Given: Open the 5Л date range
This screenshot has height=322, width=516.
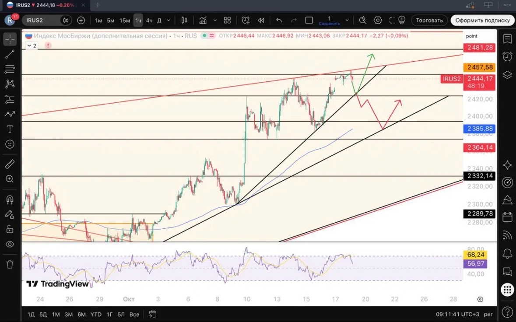Looking at the screenshot, I should [121, 315].
